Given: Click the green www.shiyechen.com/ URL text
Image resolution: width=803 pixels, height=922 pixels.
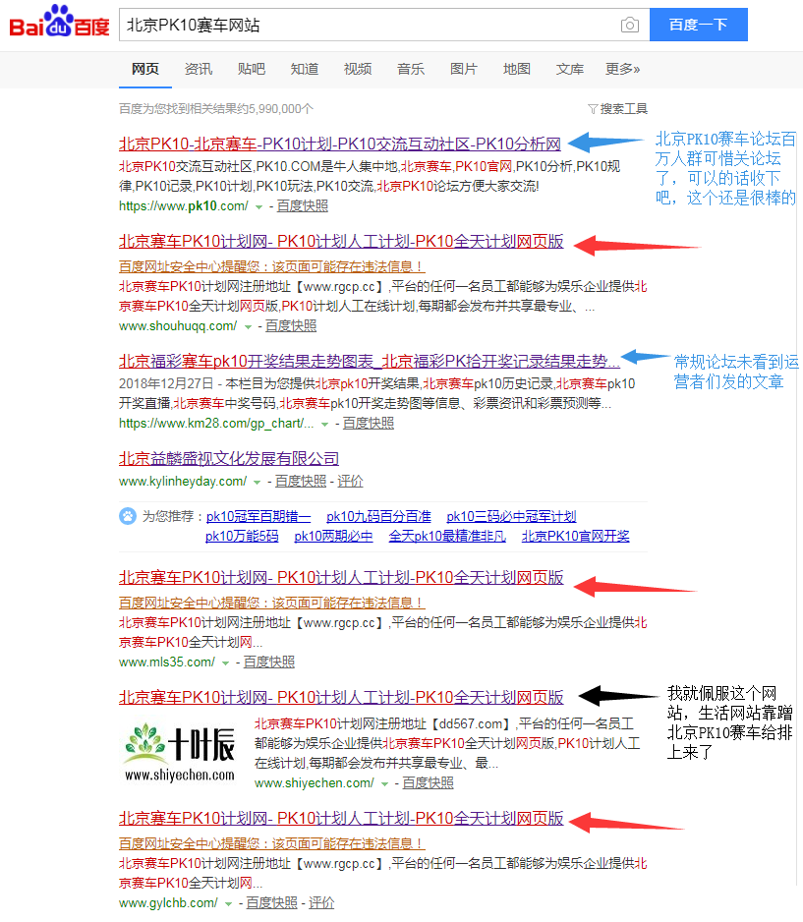Looking at the screenshot, I should pyautogui.click(x=314, y=783).
